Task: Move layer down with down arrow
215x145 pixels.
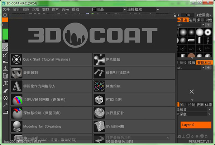Action: point(197,136)
